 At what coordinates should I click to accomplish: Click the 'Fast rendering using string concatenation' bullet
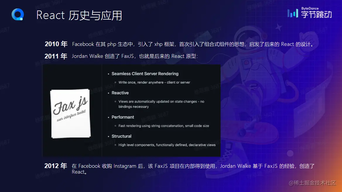[x=164, y=126]
